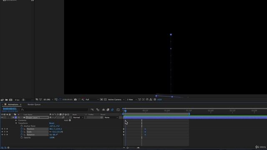
Task: Open the viewer magnification ratio dropdown
Action: click(x=48, y=100)
